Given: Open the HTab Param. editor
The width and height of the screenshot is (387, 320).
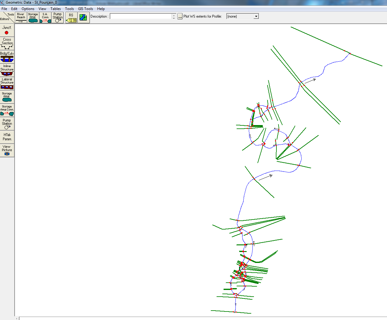Looking at the screenshot, I should tap(7, 137).
